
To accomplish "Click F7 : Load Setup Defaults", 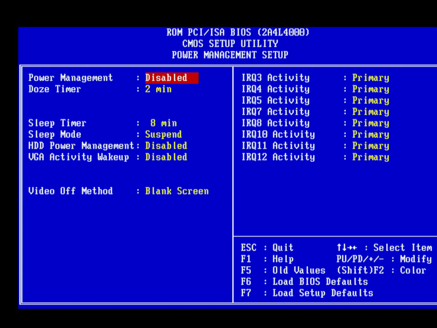I will point(307,294).
